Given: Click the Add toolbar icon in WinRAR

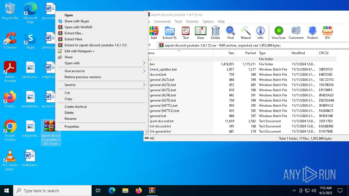Looking at the screenshot, I should 154,33.
